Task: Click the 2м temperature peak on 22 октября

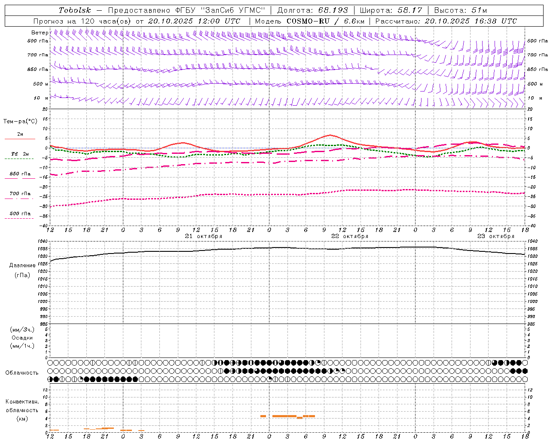Action: 330,135
